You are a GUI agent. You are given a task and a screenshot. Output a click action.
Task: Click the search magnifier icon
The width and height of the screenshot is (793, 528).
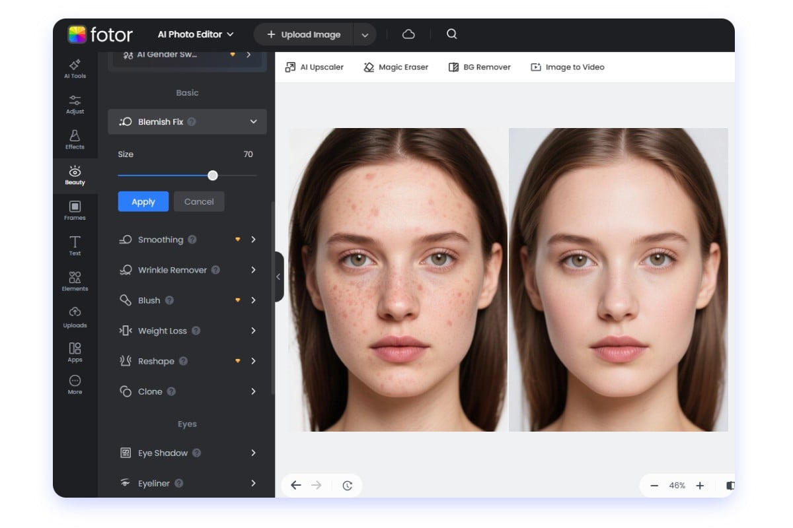click(x=451, y=34)
